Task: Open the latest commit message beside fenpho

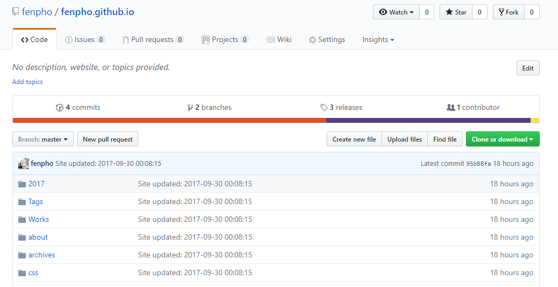Action: pos(108,164)
